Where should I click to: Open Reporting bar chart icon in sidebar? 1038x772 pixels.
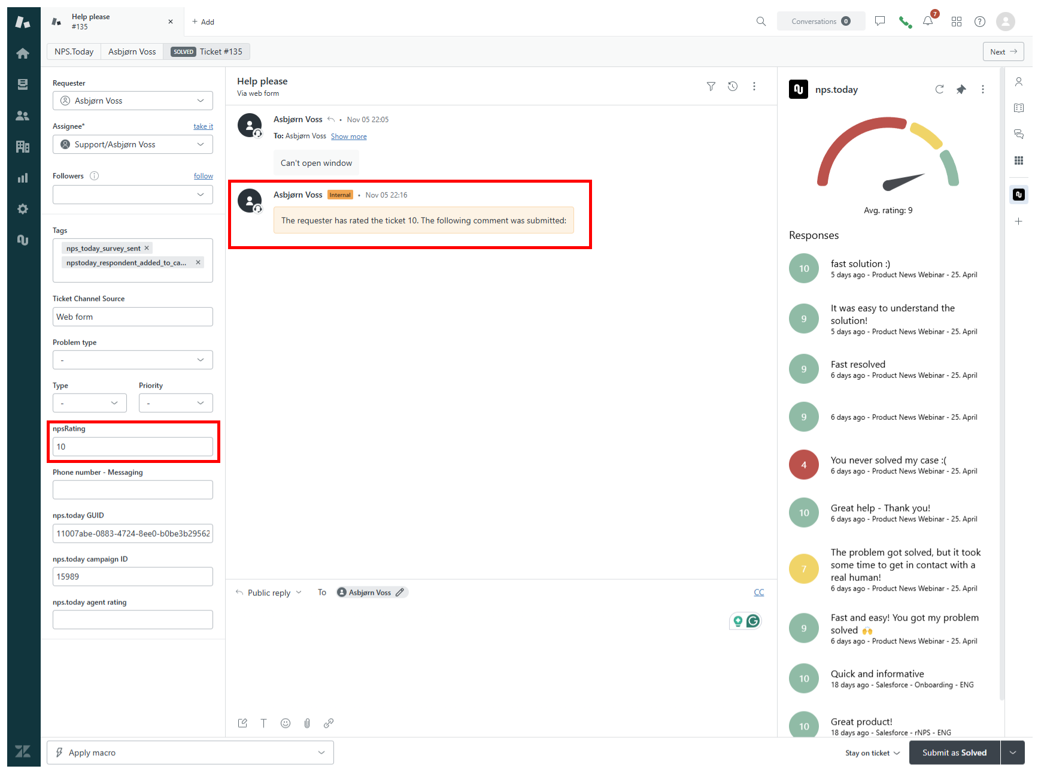coord(23,178)
